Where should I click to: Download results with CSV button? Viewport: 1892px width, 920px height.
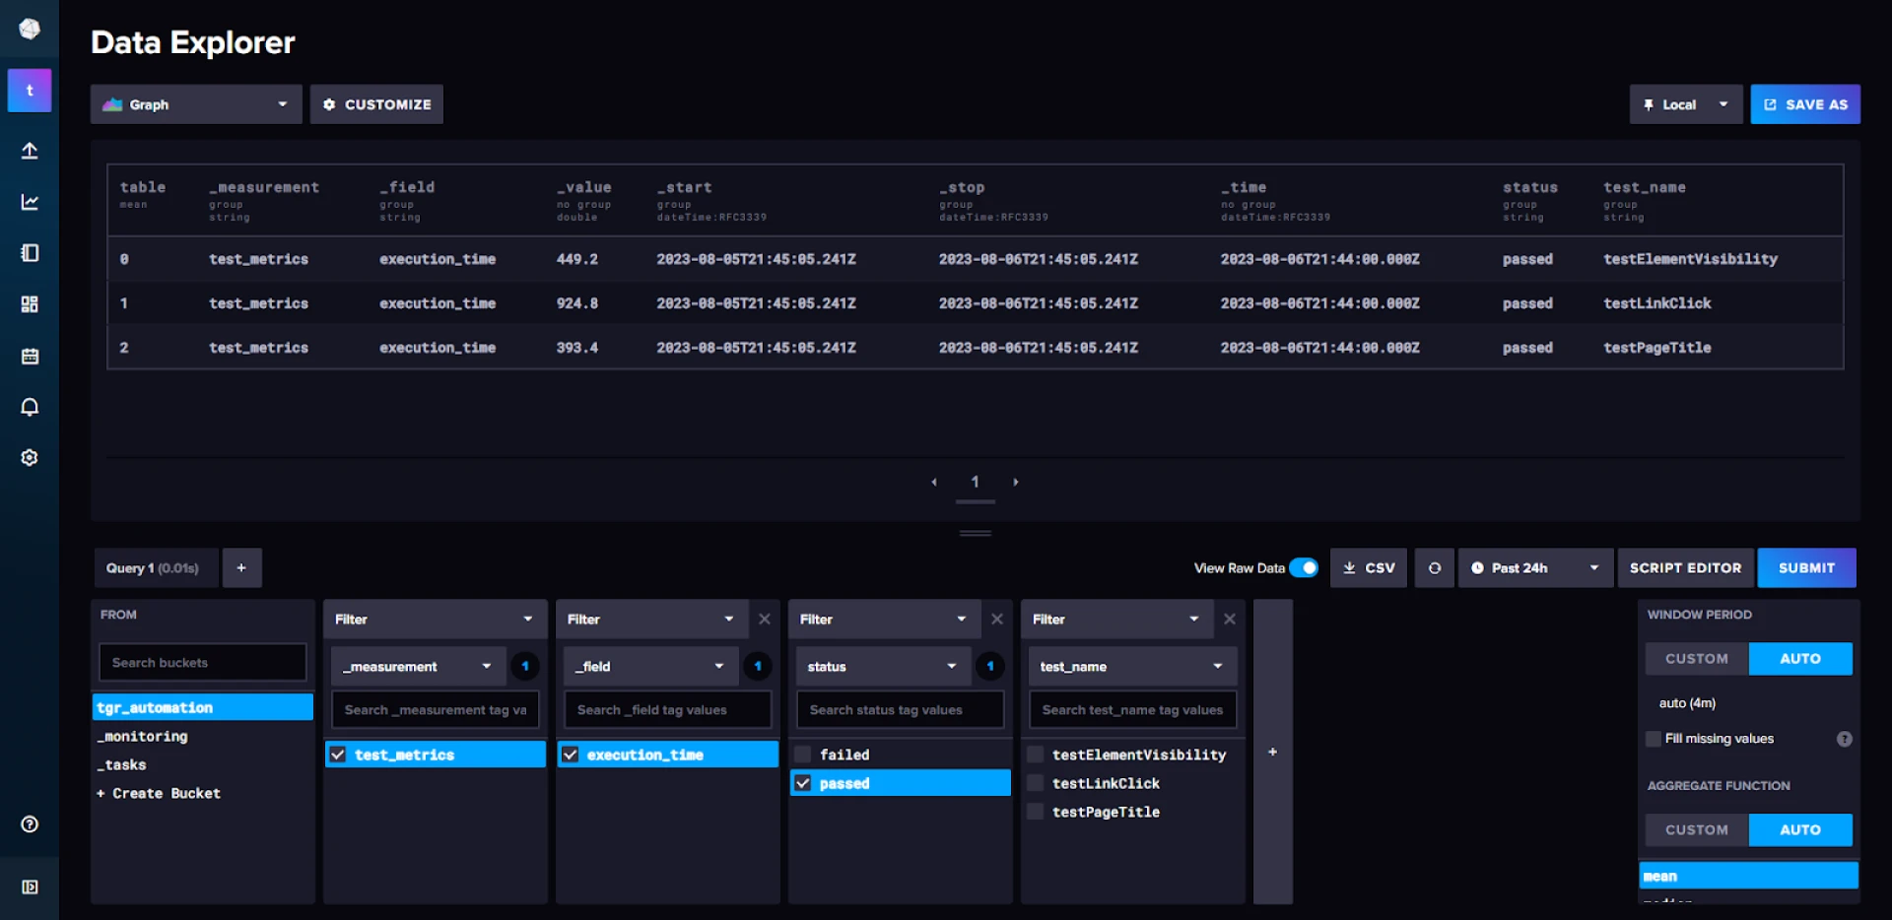click(x=1370, y=568)
